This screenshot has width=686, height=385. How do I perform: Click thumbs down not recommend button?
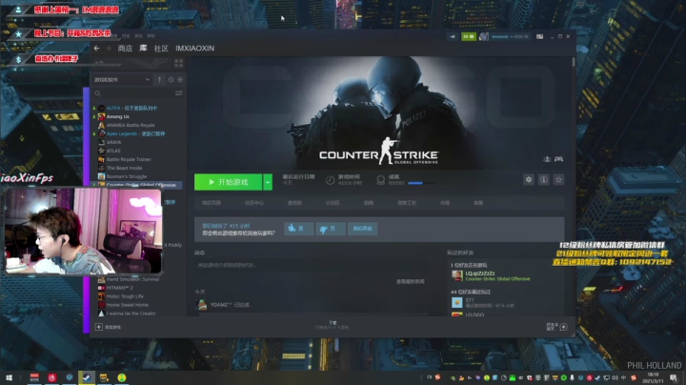point(331,229)
